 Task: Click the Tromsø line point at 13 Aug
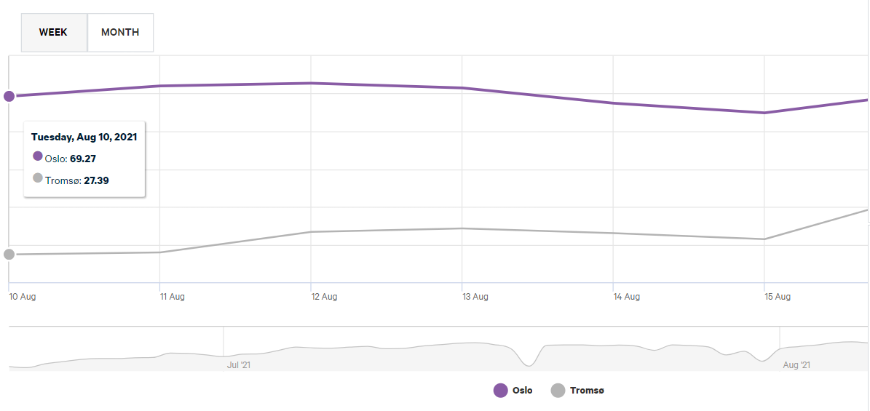click(462, 228)
